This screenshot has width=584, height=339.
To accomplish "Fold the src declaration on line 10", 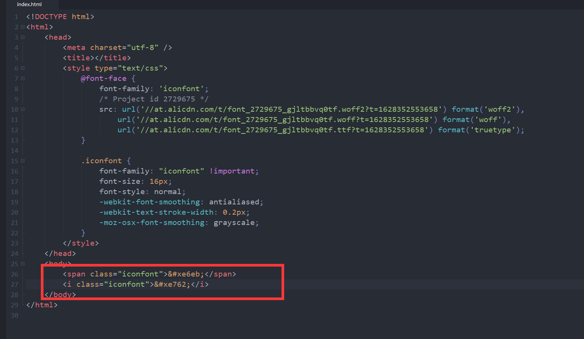I will [23, 109].
